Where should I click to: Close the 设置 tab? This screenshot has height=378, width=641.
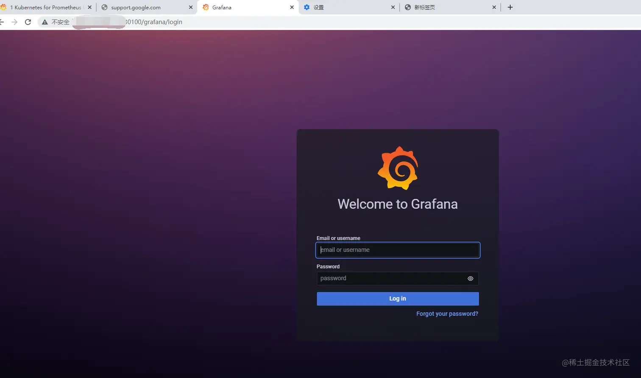393,7
